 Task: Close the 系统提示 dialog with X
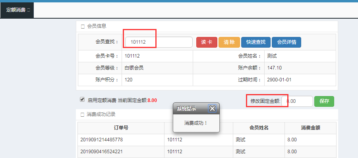click(x=212, y=108)
